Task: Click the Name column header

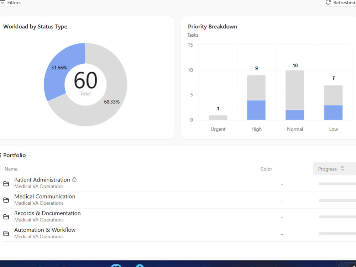Action: point(11,169)
